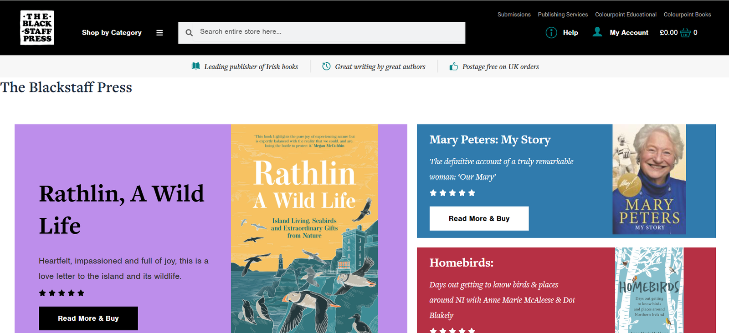This screenshot has height=333, width=729.
Task: Click the magnifying glass search icon
Action: [x=189, y=33]
